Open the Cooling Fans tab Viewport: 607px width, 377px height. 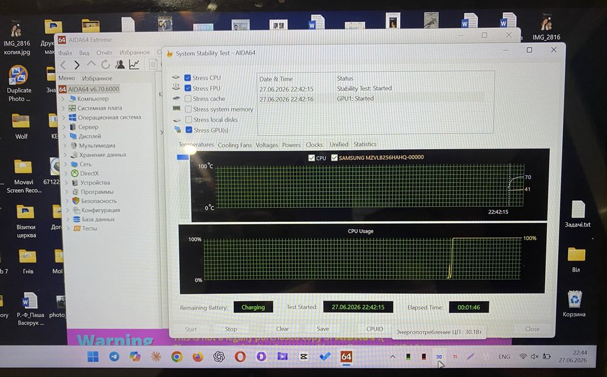[234, 145]
